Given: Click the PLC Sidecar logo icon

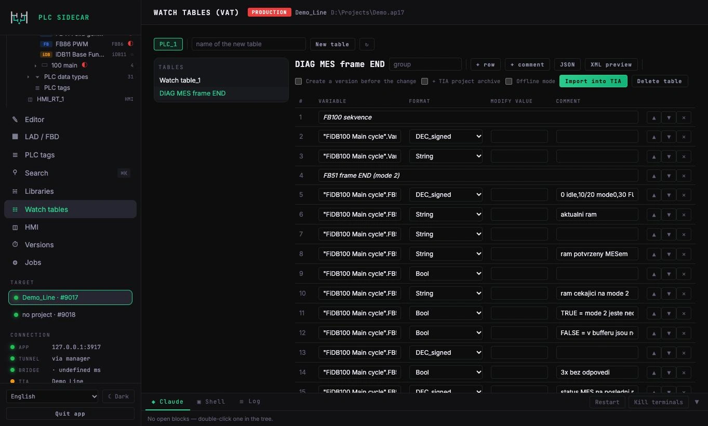Looking at the screenshot, I should pyautogui.click(x=19, y=17).
